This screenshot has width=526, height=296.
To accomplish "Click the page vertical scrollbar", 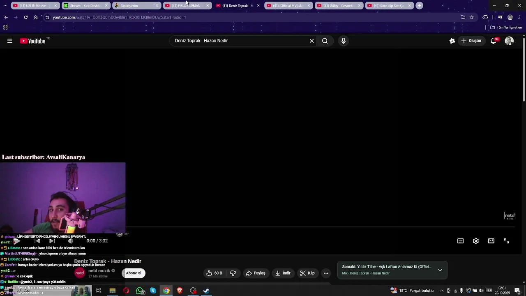I will [x=524, y=70].
